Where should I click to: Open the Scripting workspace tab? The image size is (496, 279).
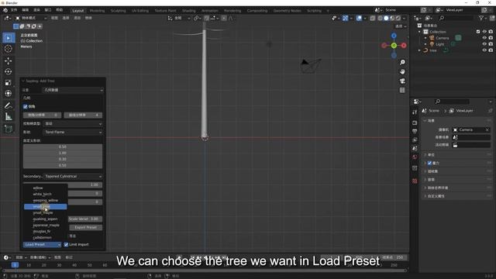pyautogui.click(x=314, y=10)
